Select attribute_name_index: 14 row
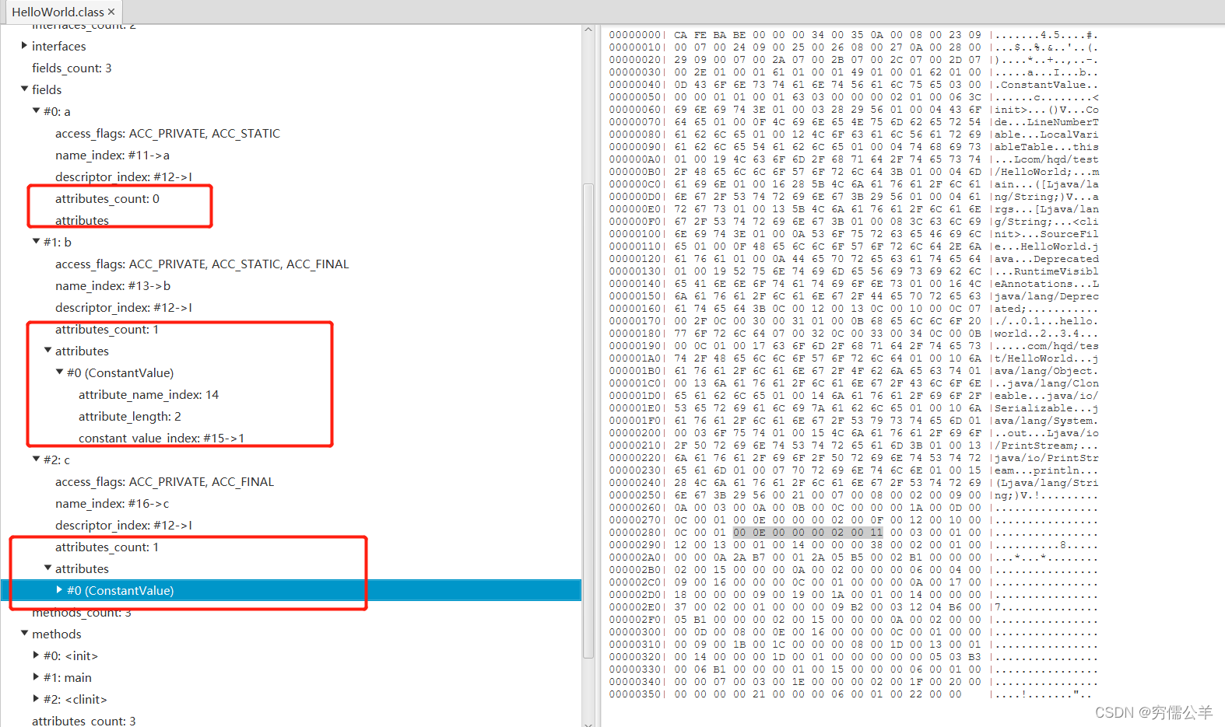The image size is (1225, 727). [149, 394]
